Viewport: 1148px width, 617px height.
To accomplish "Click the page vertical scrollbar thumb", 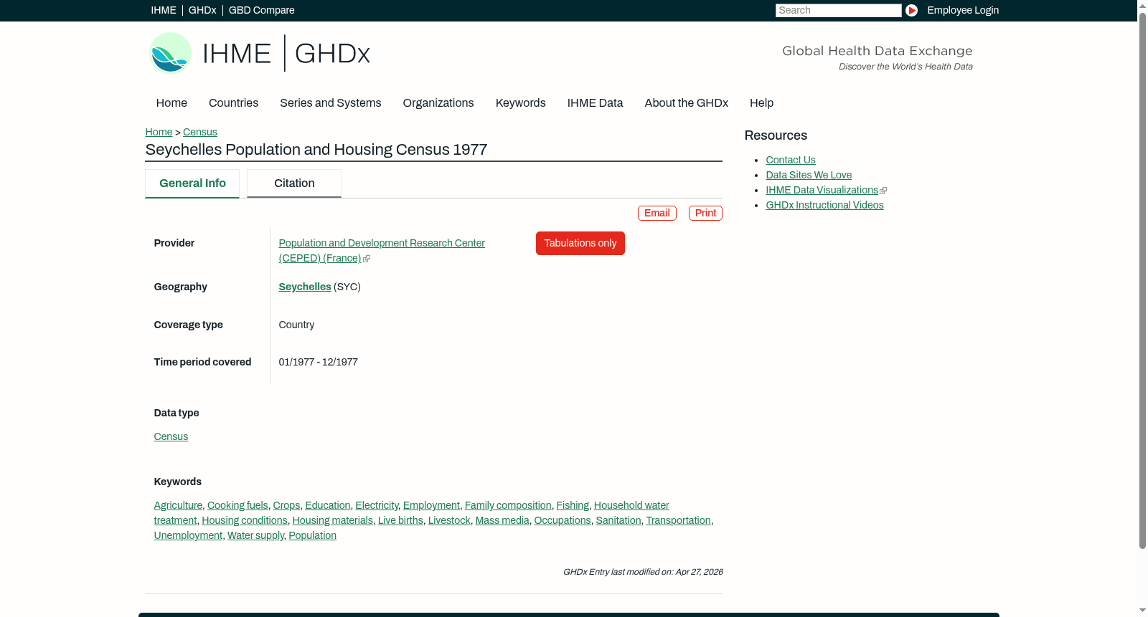I will tap(1142, 280).
